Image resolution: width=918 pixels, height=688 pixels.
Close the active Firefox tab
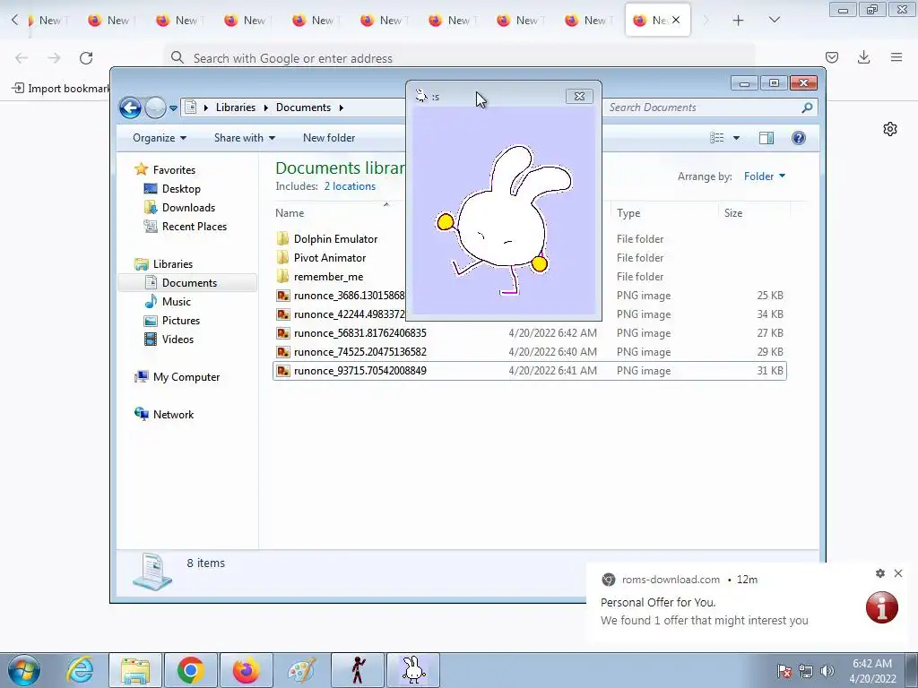click(676, 20)
